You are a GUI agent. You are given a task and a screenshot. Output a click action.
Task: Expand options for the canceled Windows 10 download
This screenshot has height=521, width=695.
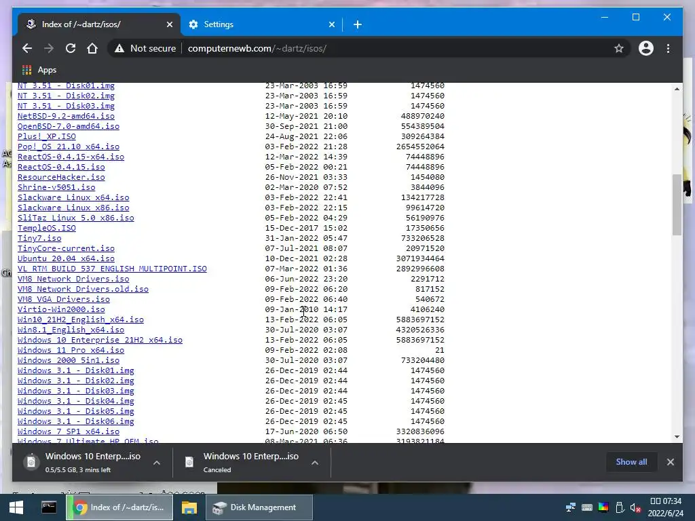pos(315,463)
